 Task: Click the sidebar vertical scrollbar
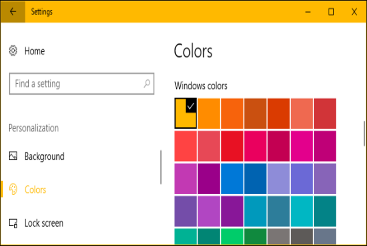point(161,167)
